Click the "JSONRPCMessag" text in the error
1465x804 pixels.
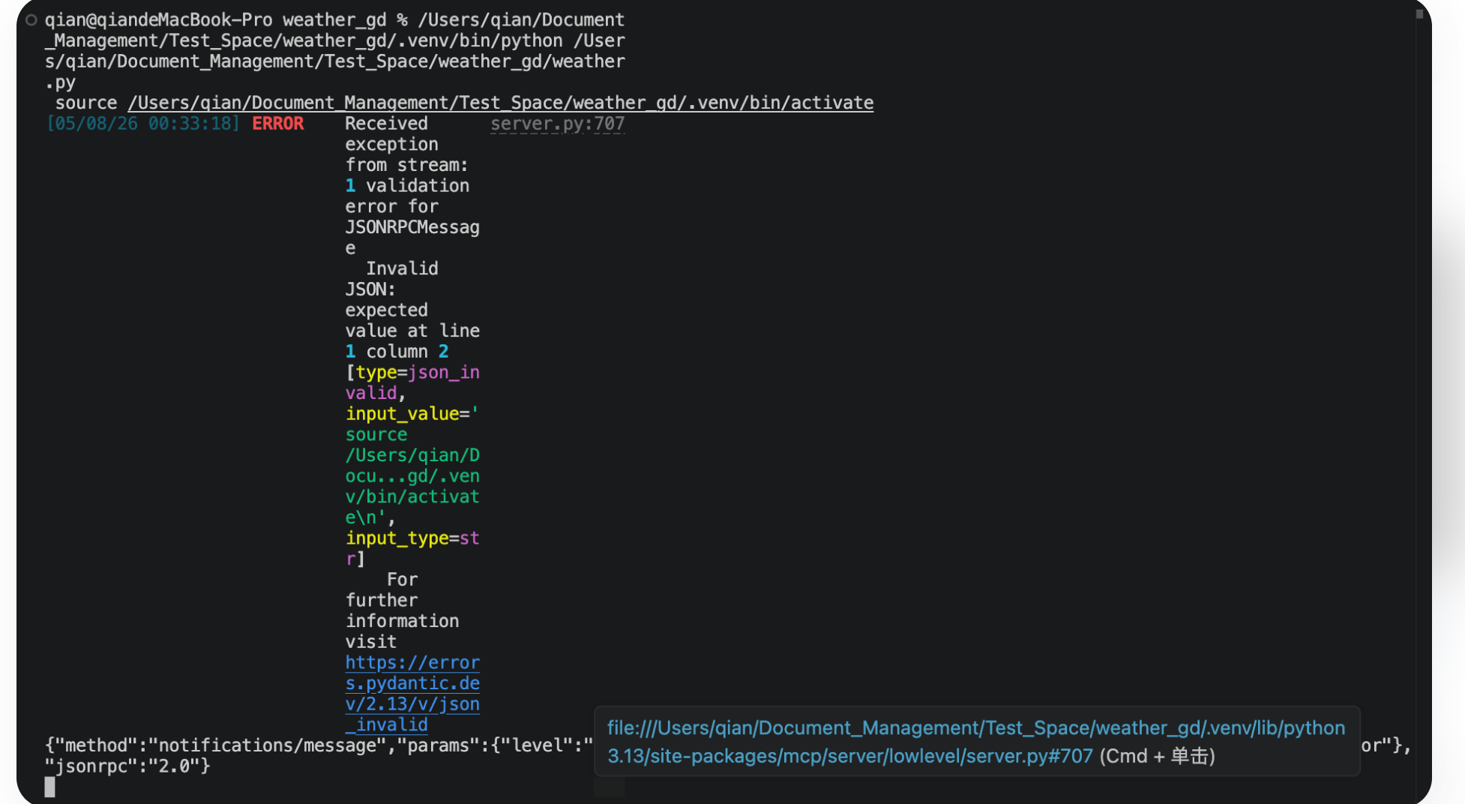(x=412, y=227)
